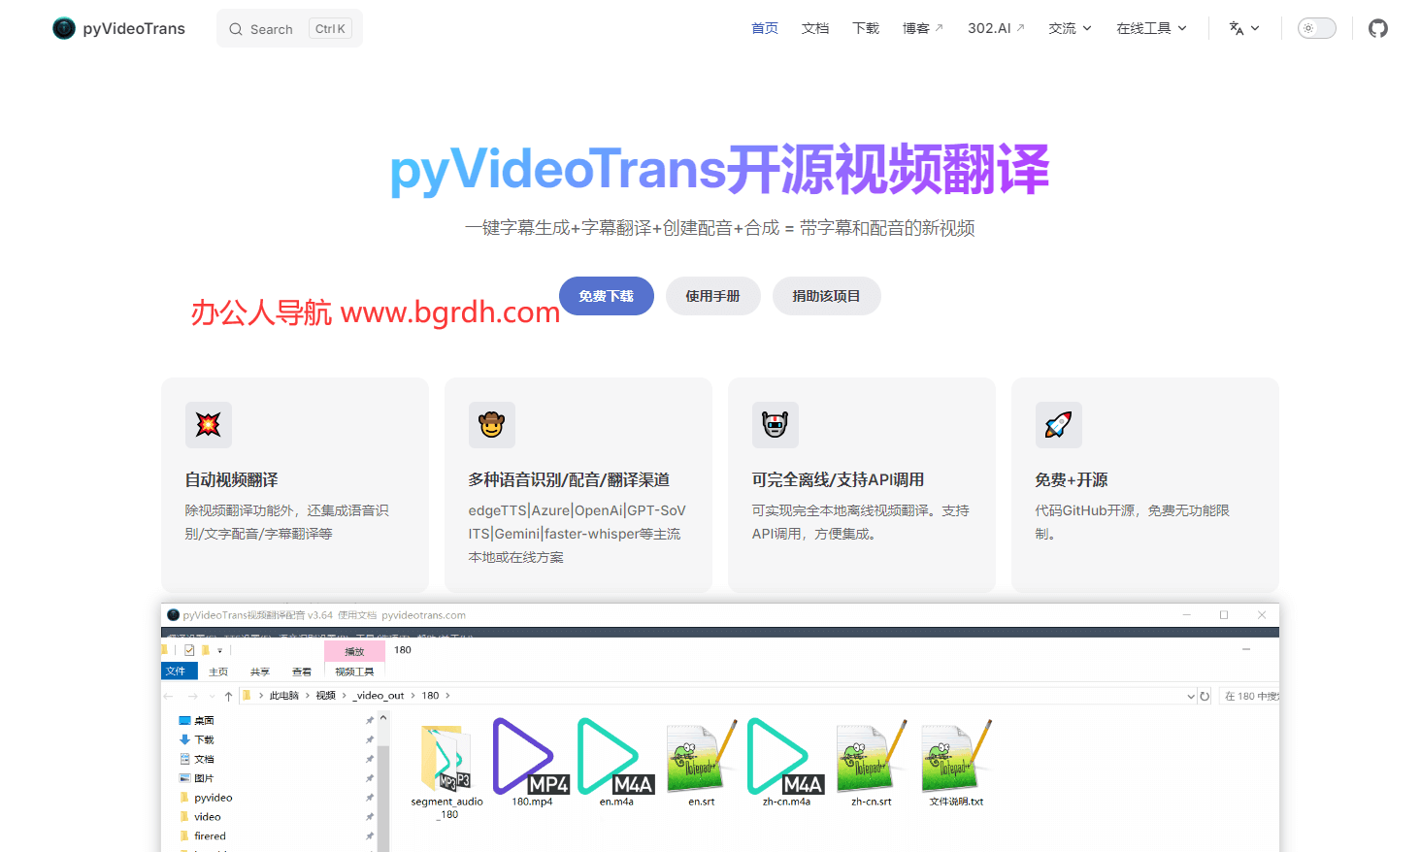The height and width of the screenshot is (852, 1420).
Task: Click the Search Ctrl K input box
Action: tap(288, 28)
